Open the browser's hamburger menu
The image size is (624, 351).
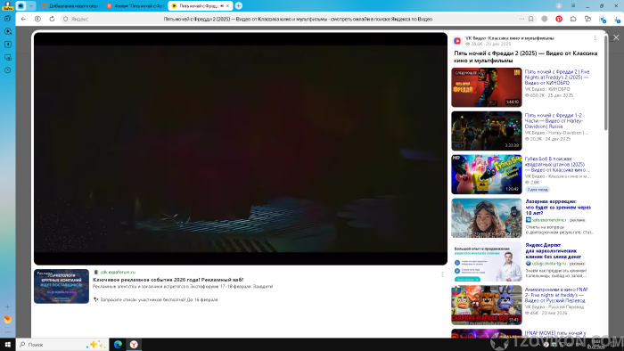click(573, 5)
